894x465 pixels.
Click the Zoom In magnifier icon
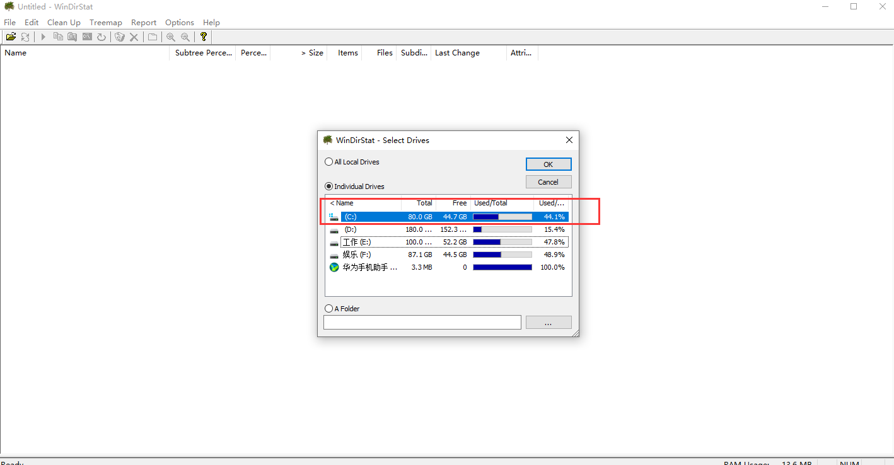[x=171, y=37]
